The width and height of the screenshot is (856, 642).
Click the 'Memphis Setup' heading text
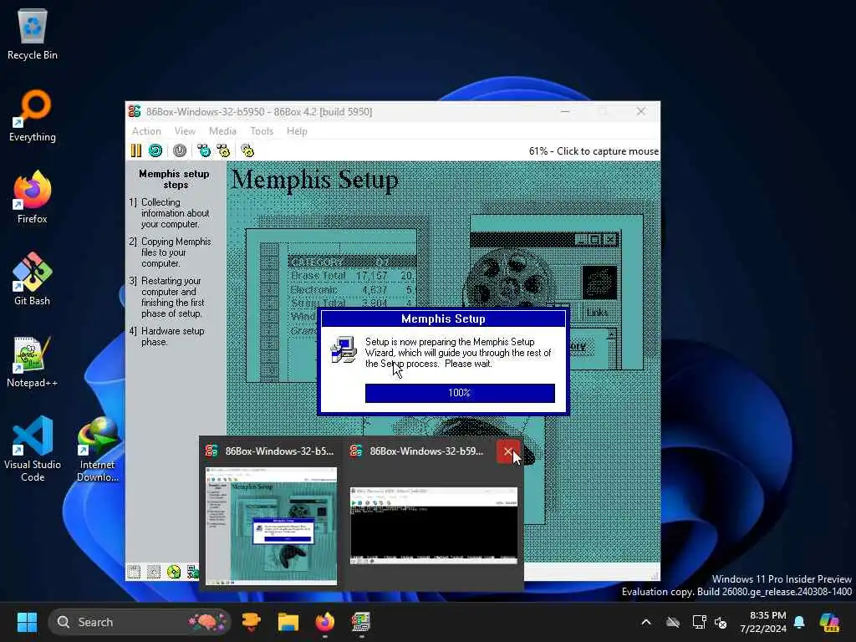(x=315, y=181)
